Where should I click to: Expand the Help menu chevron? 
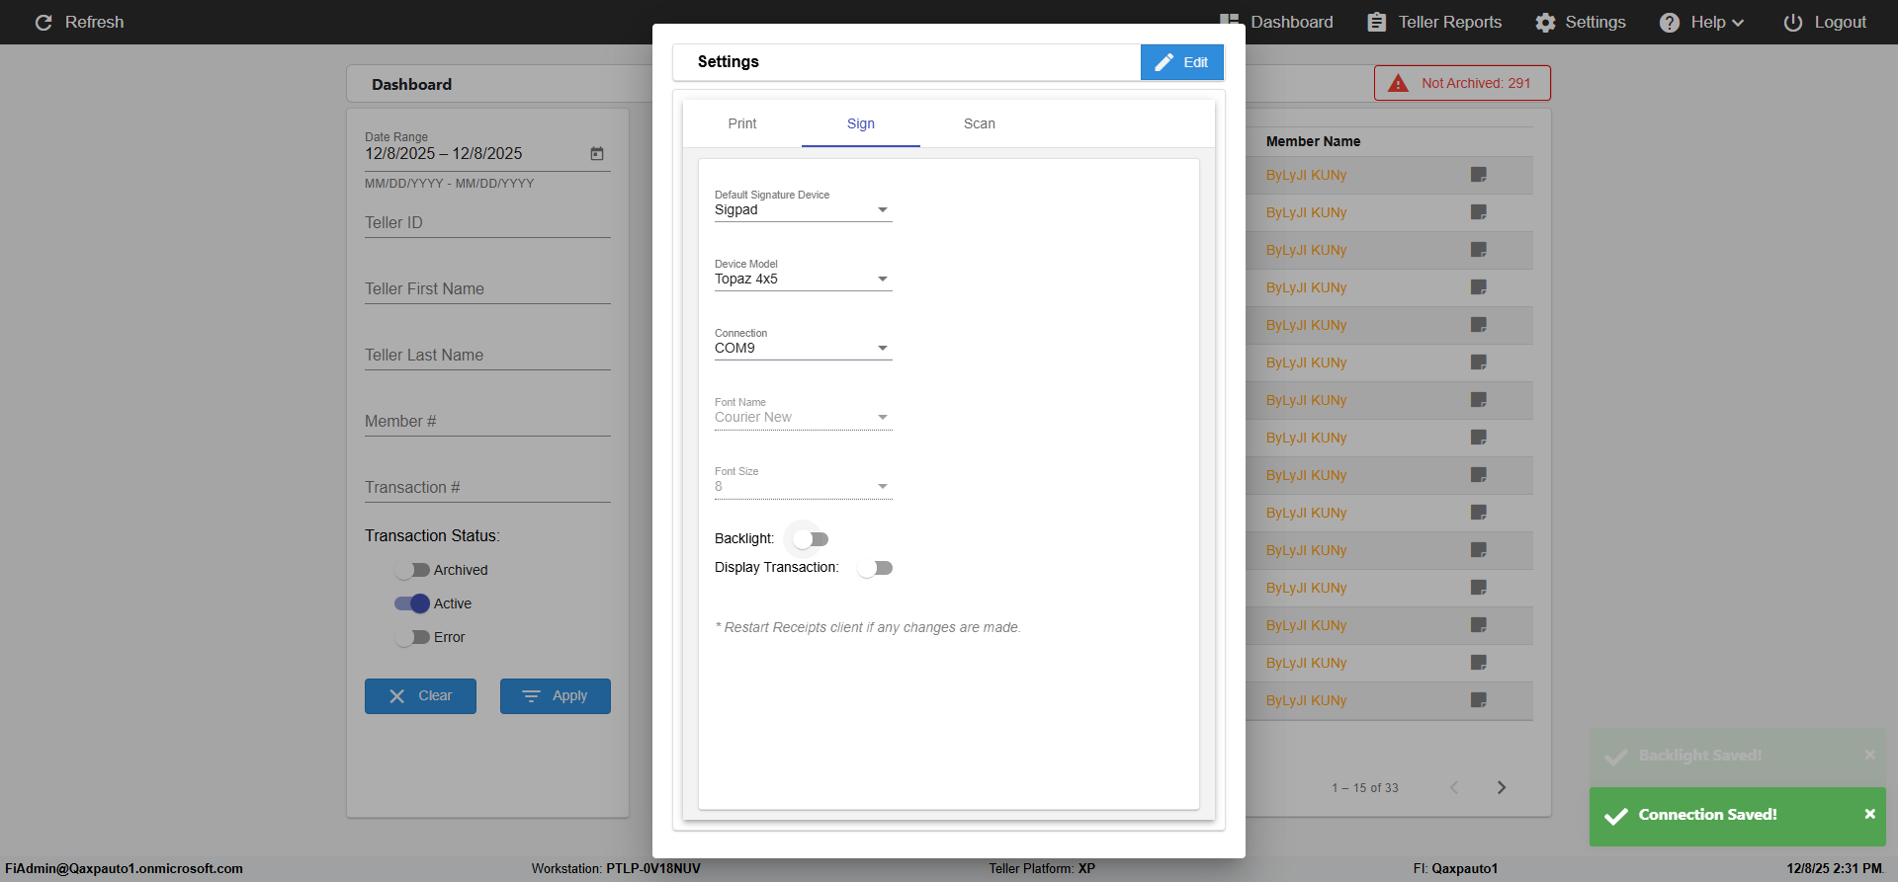coord(1738,23)
